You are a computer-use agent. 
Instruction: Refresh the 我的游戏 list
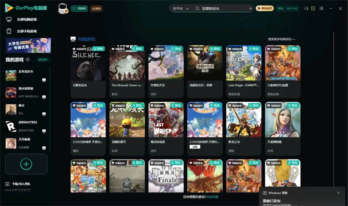(28, 60)
